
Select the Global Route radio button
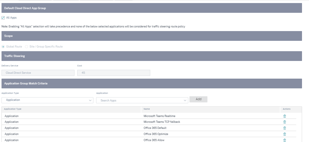3,47
